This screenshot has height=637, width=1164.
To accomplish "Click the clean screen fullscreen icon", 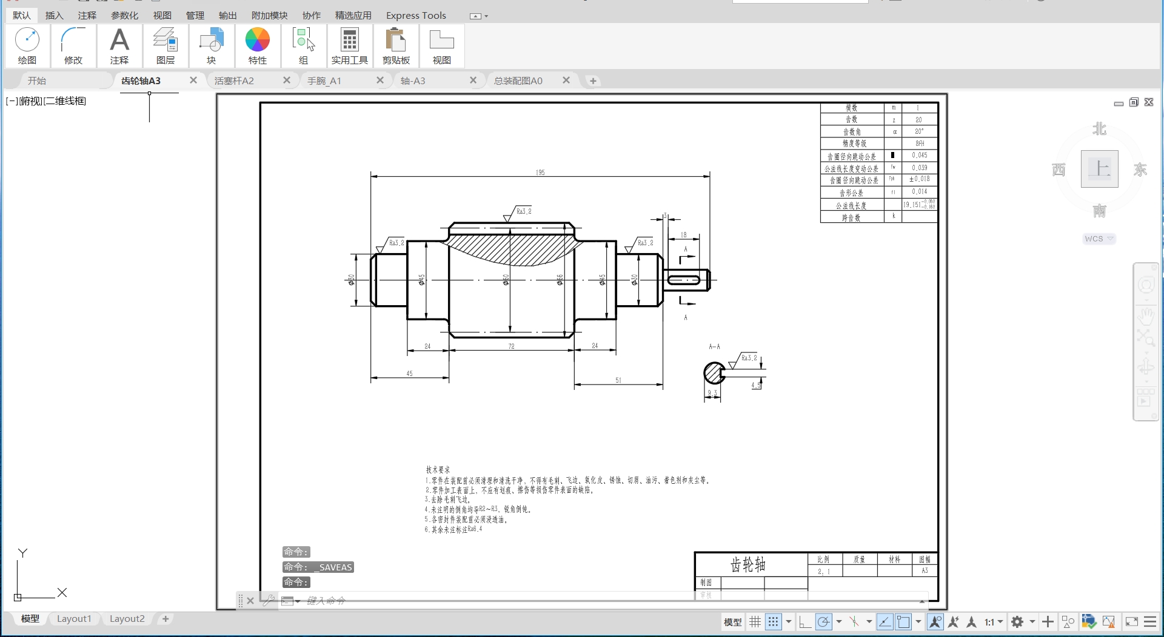I will click(x=1131, y=622).
